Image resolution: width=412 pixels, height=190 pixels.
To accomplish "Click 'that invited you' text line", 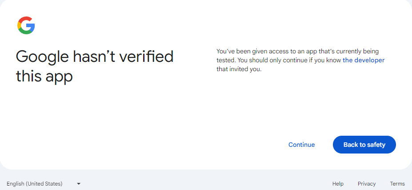I will coord(239,69).
